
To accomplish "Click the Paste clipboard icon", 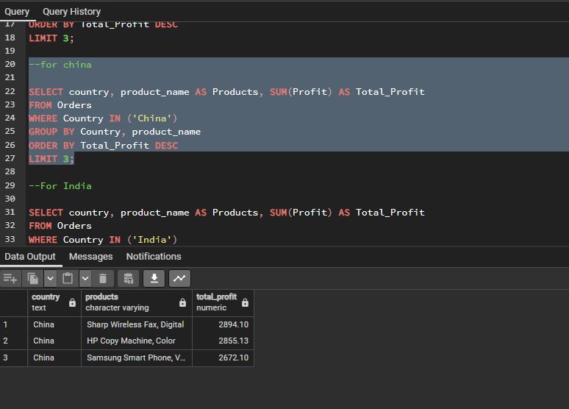I will tap(68, 279).
